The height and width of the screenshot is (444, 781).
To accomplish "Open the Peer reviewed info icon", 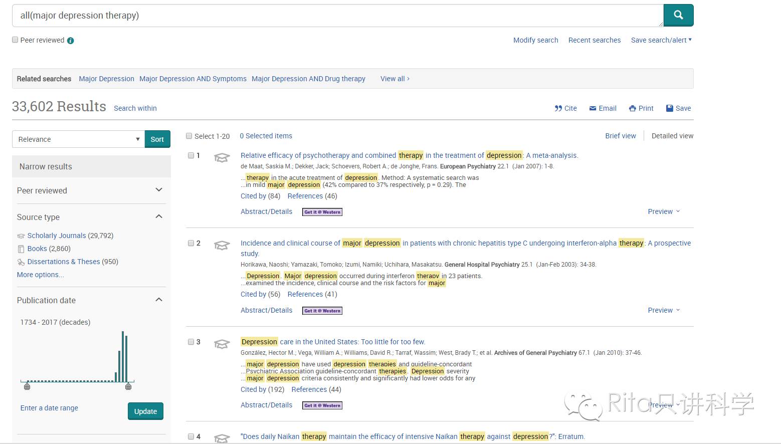I will point(71,41).
